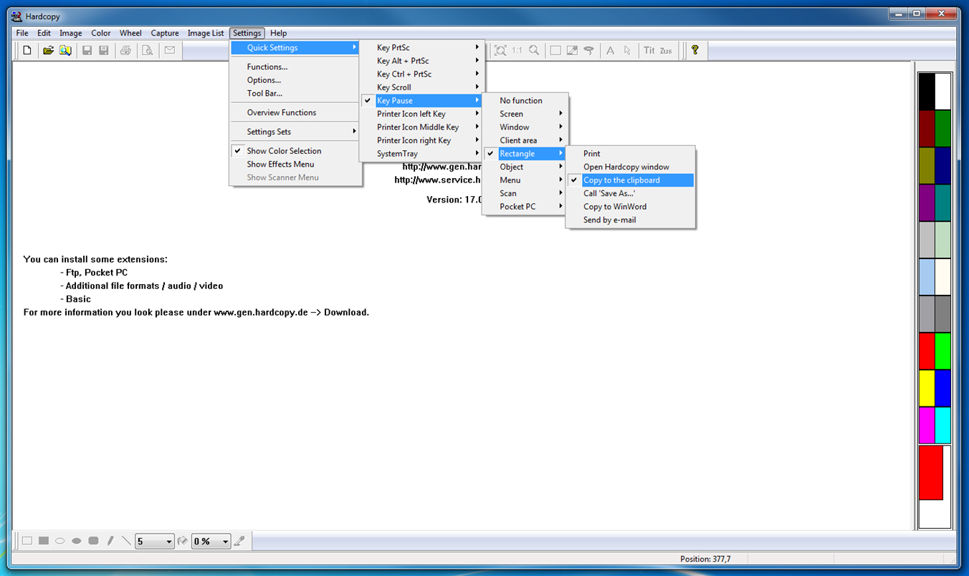Select the straight line drawing tool
The width and height of the screenshot is (969, 576).
(126, 541)
